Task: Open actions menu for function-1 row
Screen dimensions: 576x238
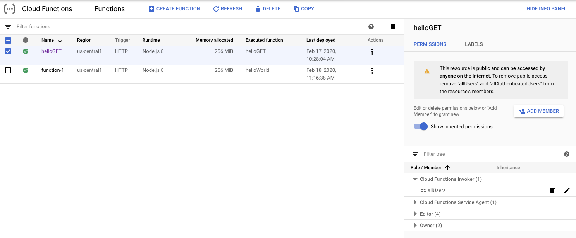Action: click(372, 71)
